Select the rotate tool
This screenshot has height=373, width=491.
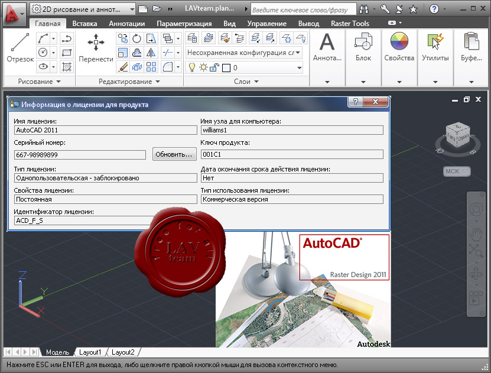tap(137, 38)
